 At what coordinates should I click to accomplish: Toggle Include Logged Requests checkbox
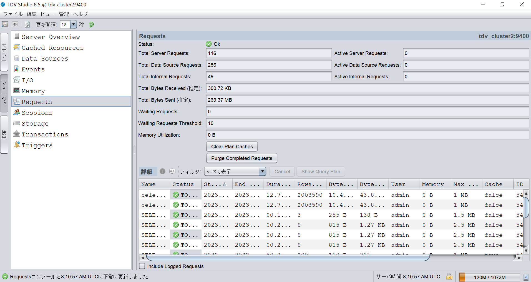click(142, 266)
